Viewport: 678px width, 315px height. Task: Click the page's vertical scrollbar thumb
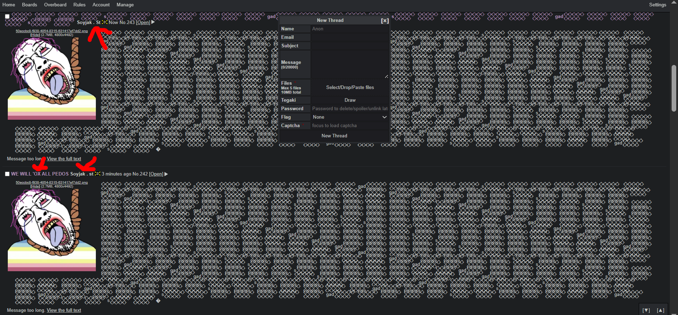(x=674, y=88)
